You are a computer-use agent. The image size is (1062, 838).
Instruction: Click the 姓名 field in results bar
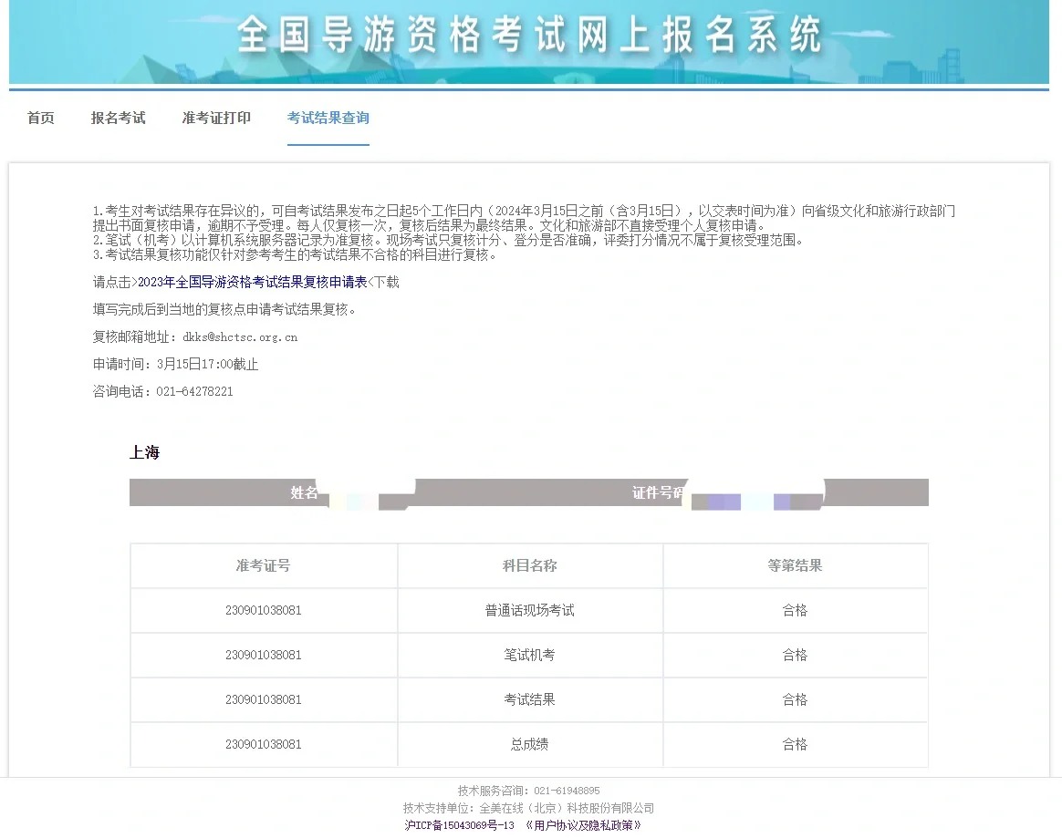click(x=304, y=492)
